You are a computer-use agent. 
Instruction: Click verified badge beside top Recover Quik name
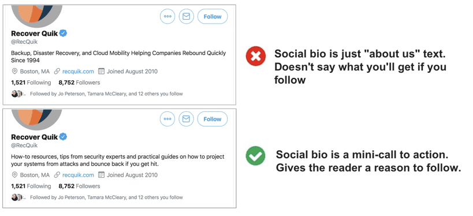point(63,33)
